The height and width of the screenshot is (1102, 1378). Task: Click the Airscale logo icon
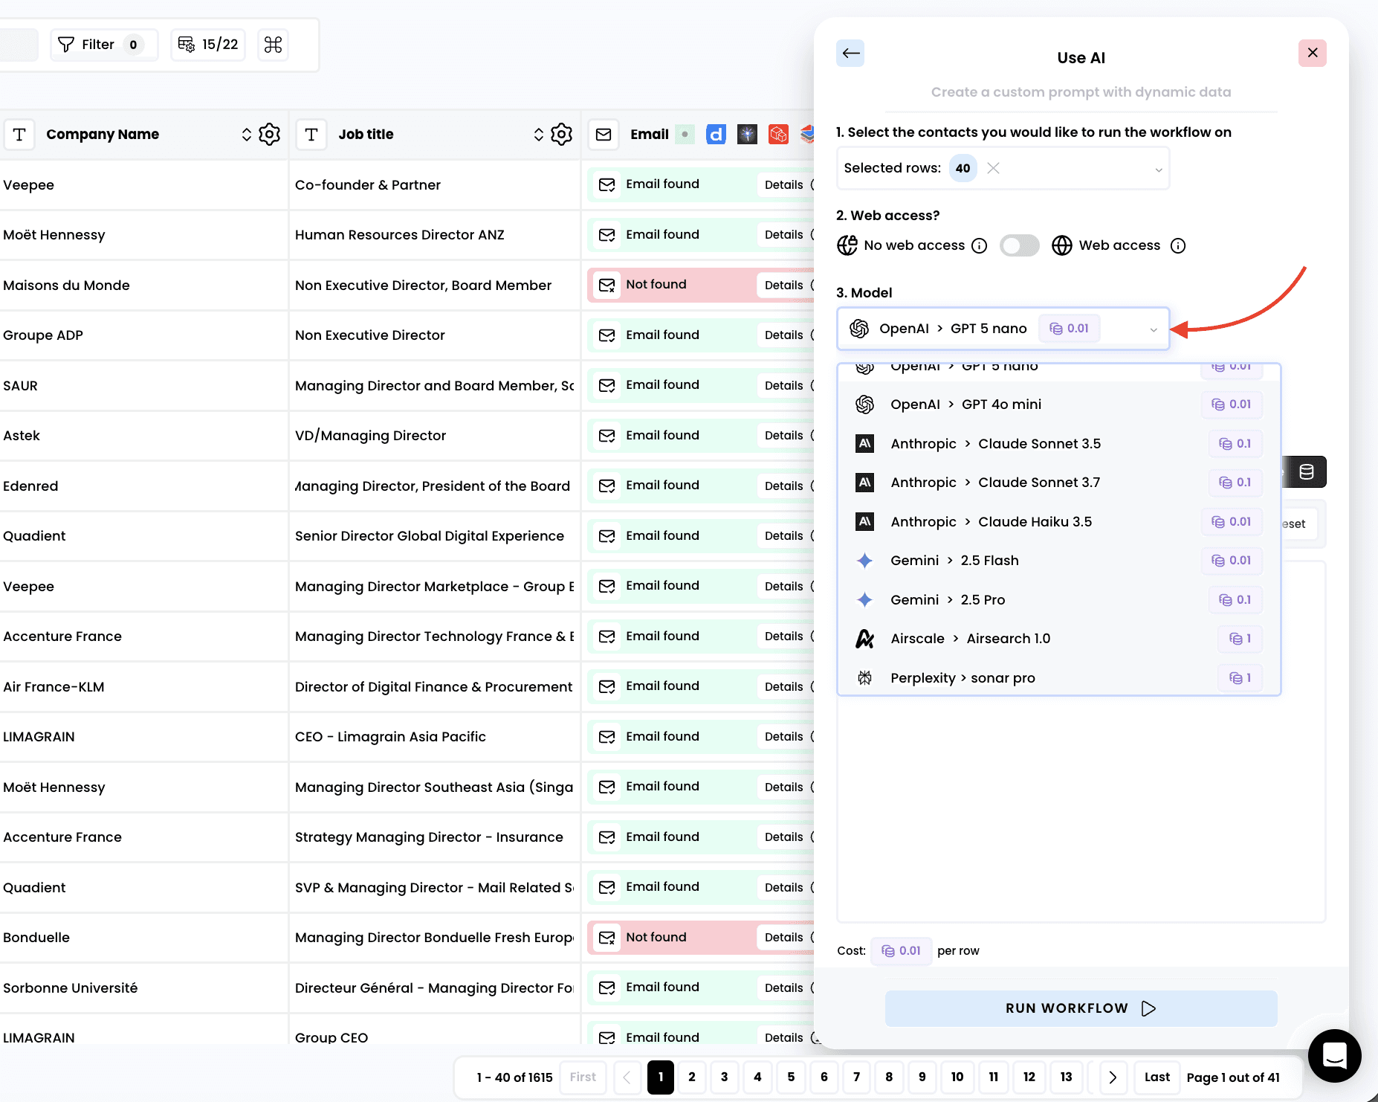click(864, 639)
